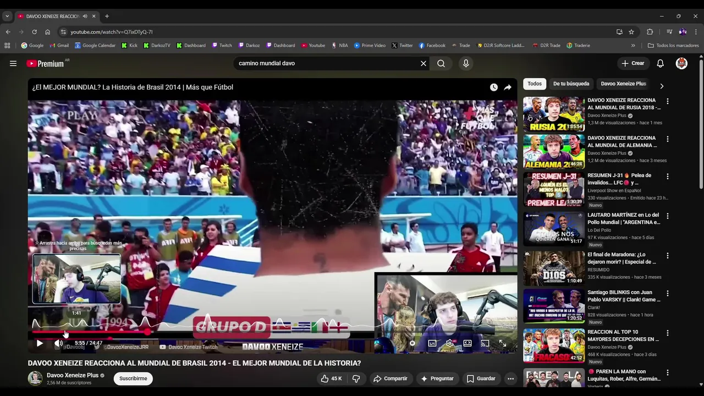Mute the video volume

(58, 343)
